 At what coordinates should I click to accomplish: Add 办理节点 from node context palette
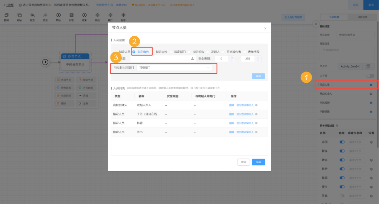[64, 80]
